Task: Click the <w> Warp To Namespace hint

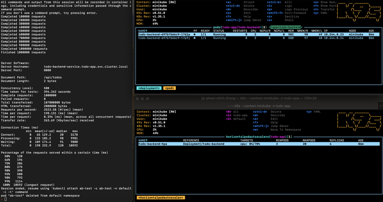Action: tap(277, 129)
